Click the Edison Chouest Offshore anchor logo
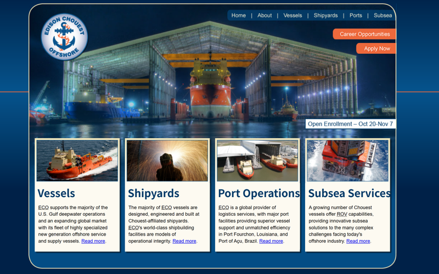Image resolution: width=439 pixels, height=274 pixels. click(x=64, y=37)
